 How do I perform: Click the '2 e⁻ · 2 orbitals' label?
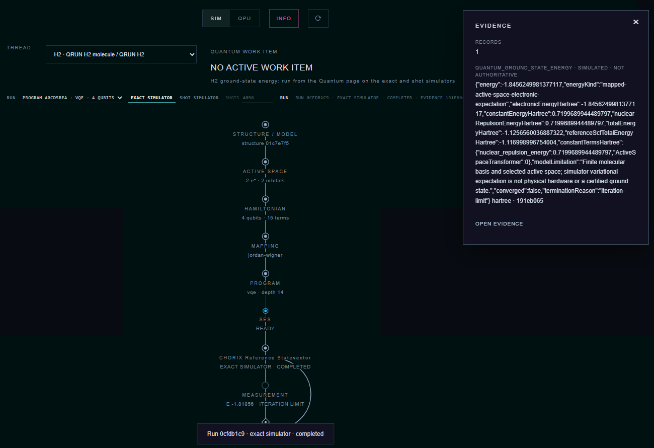265,181
